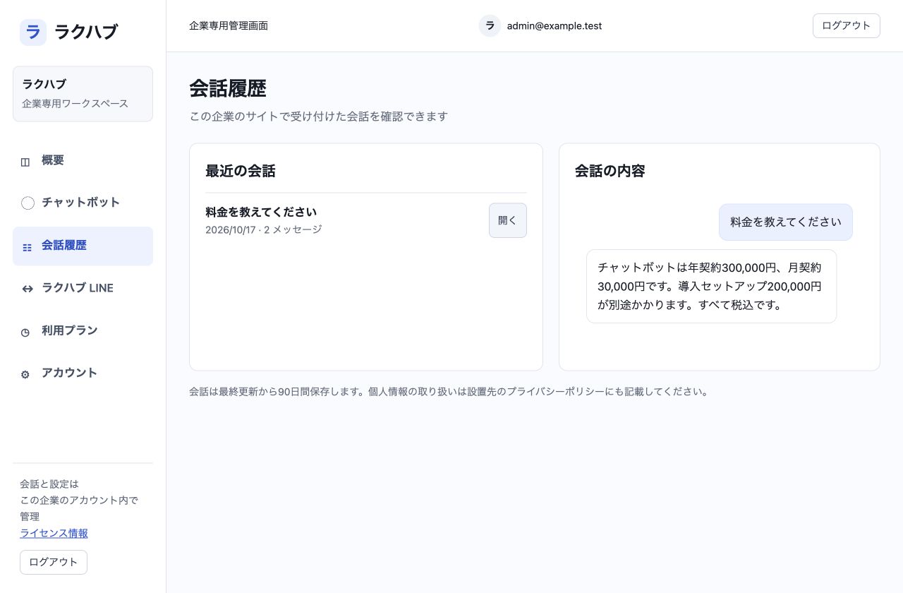This screenshot has height=593, width=903.
Task: Click the ラクハブ logo icon
Action: click(33, 32)
